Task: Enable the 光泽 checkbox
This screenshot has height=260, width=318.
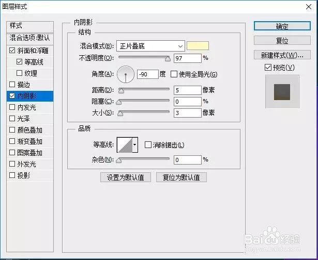Action: (12, 118)
